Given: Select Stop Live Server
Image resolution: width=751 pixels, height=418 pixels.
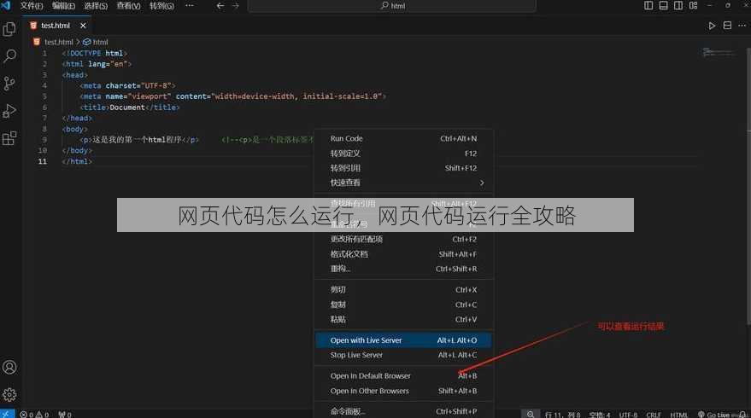Looking at the screenshot, I should (403, 355).
